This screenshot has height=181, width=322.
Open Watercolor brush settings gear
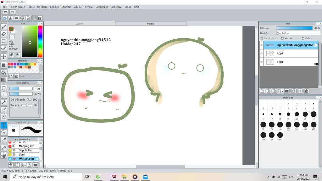click(x=37, y=159)
